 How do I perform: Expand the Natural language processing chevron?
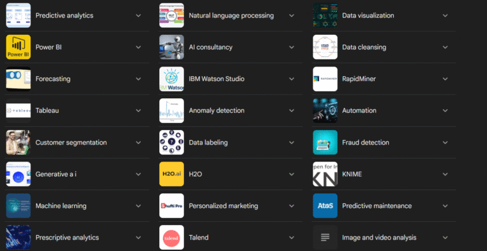pyautogui.click(x=292, y=16)
